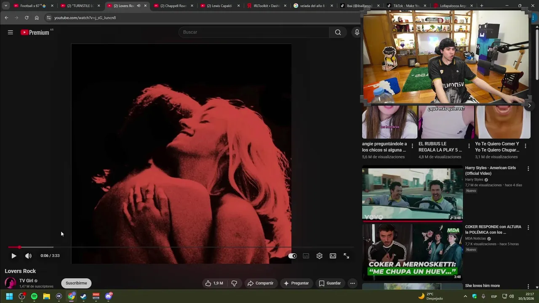Open Chrome from the taskbar

(71, 296)
